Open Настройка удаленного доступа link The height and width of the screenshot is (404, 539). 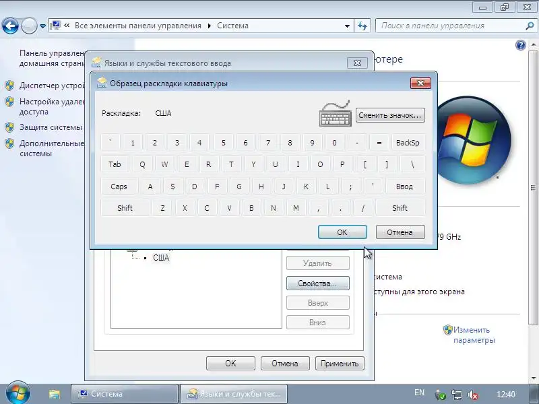[x=52, y=106]
